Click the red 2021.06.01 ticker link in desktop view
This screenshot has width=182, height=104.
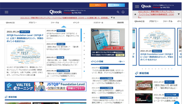[x=65, y=18]
